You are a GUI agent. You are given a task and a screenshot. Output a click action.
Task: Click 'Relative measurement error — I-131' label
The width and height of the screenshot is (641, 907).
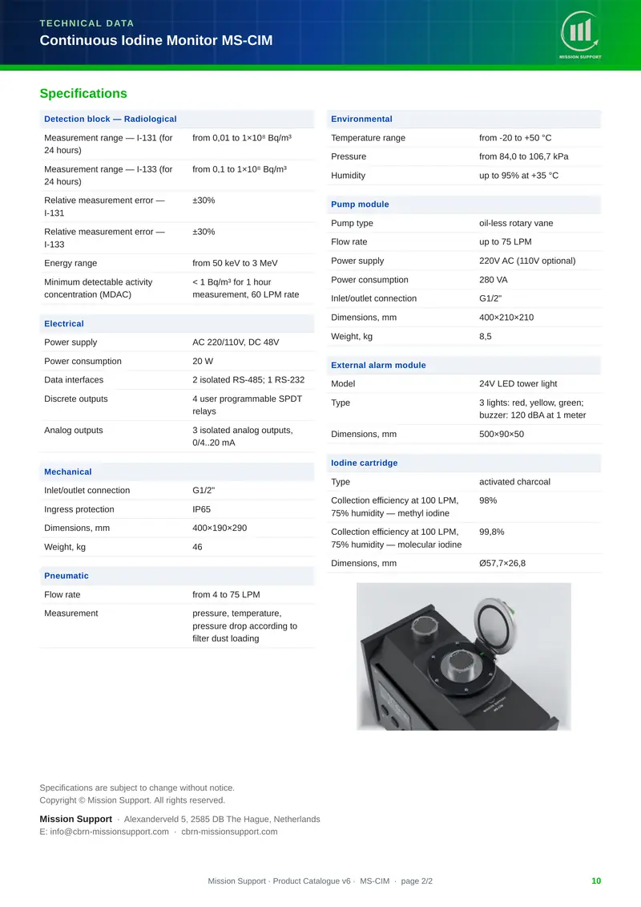point(105,207)
